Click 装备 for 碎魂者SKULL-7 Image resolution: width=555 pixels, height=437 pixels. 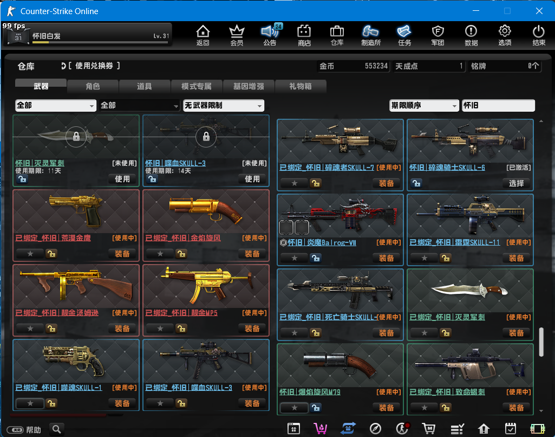pyautogui.click(x=386, y=183)
